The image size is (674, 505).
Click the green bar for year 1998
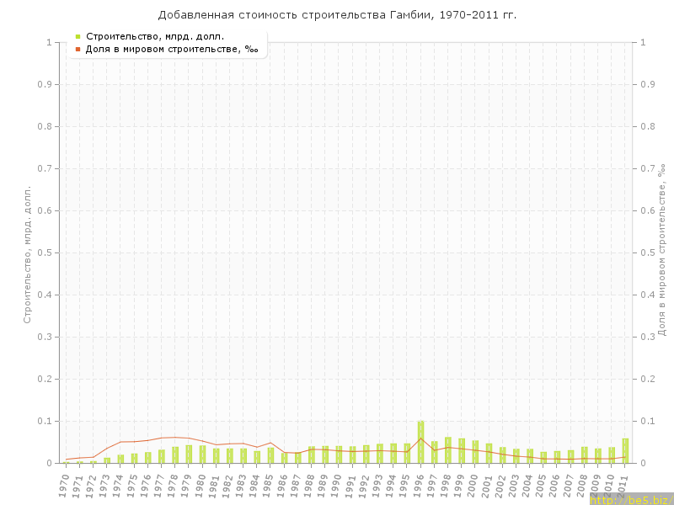coord(448,450)
